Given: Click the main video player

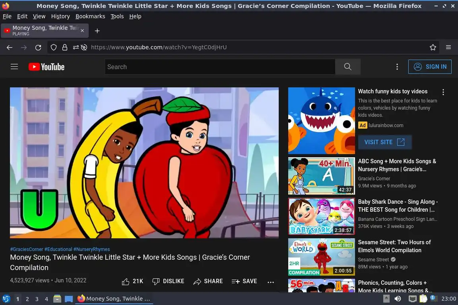Looking at the screenshot, I should (x=144, y=162).
